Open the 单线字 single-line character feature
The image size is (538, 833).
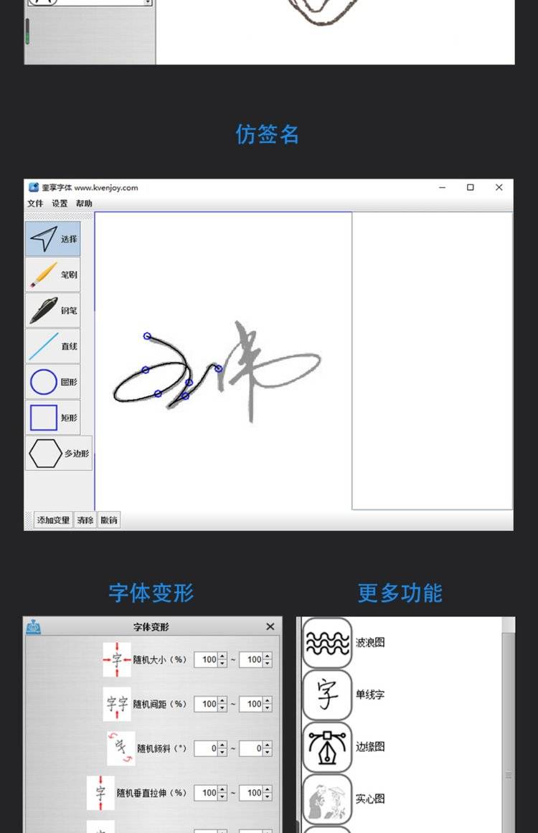[327, 695]
